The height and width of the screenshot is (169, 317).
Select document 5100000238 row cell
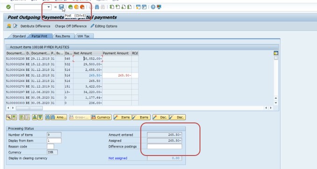click(15, 59)
